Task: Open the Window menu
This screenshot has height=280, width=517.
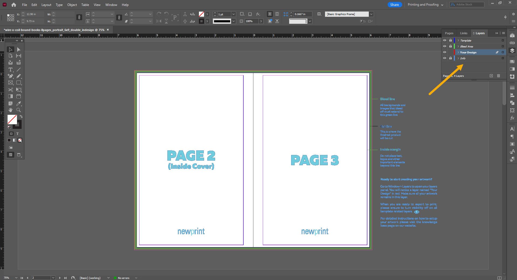Action: 111,5
